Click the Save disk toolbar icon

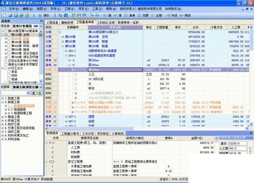click(x=16, y=15)
